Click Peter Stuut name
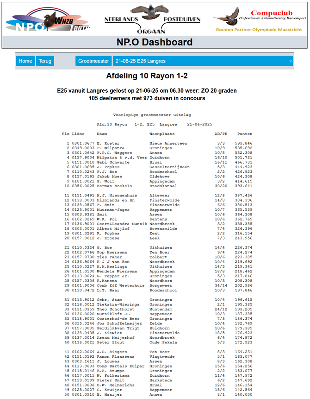This screenshot has height=399, width=310. tap(111, 342)
